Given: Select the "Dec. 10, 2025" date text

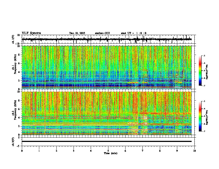Looking at the screenshot, I should [x=77, y=33].
